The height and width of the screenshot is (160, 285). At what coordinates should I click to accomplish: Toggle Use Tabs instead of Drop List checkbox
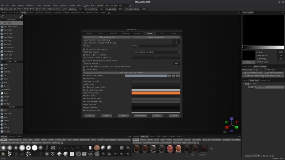tap(84, 67)
